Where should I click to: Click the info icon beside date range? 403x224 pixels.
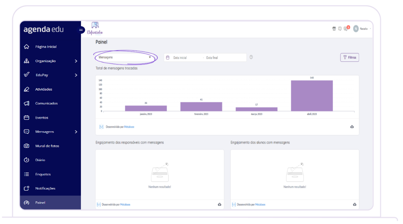click(x=251, y=57)
